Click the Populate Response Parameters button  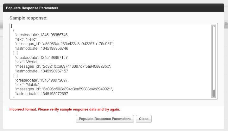coord(104,119)
